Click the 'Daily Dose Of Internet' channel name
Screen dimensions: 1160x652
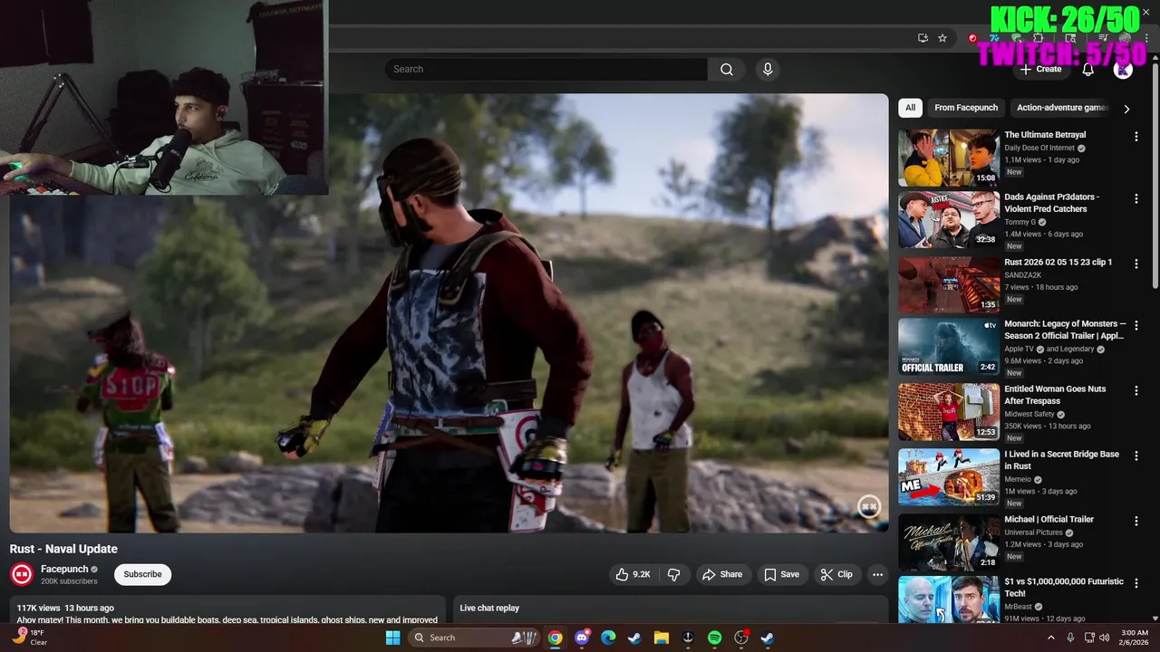pos(1039,148)
